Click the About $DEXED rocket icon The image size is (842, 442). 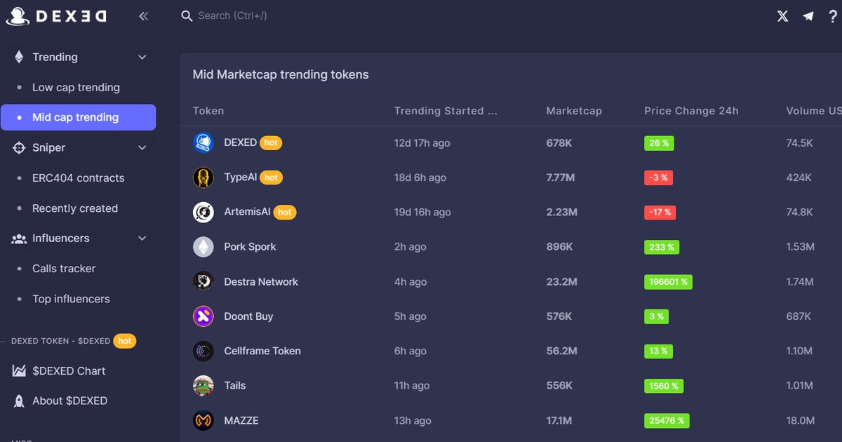pos(19,401)
